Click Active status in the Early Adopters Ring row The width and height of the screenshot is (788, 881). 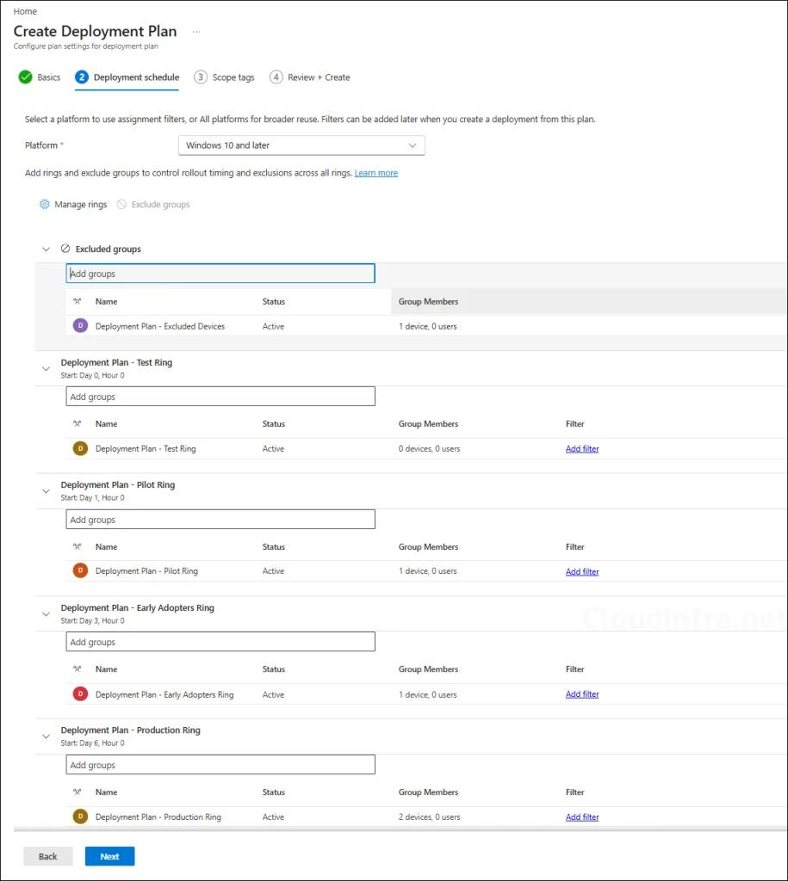point(273,695)
